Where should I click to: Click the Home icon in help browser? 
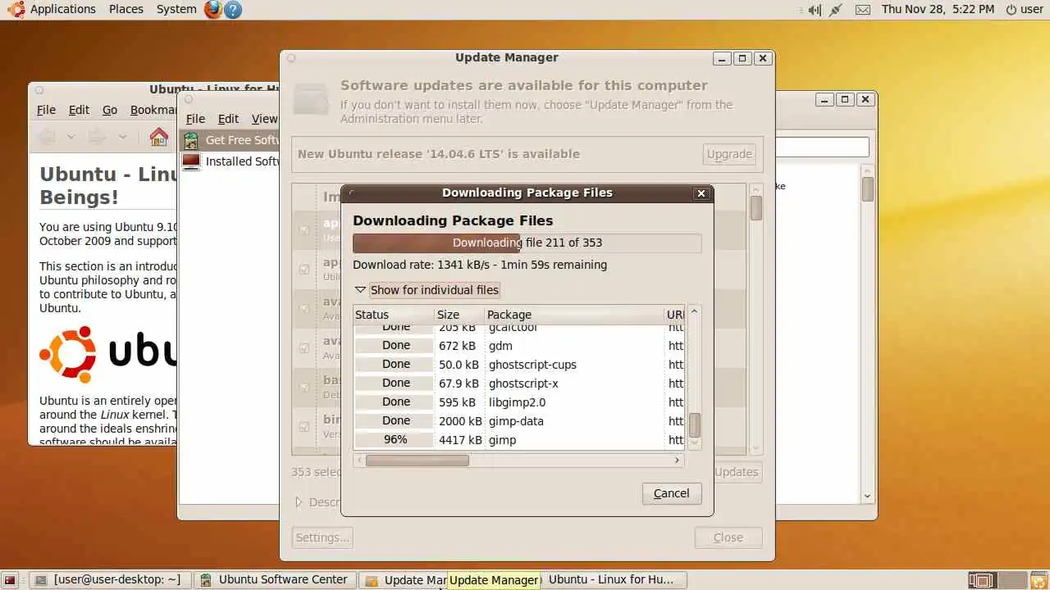coord(158,136)
